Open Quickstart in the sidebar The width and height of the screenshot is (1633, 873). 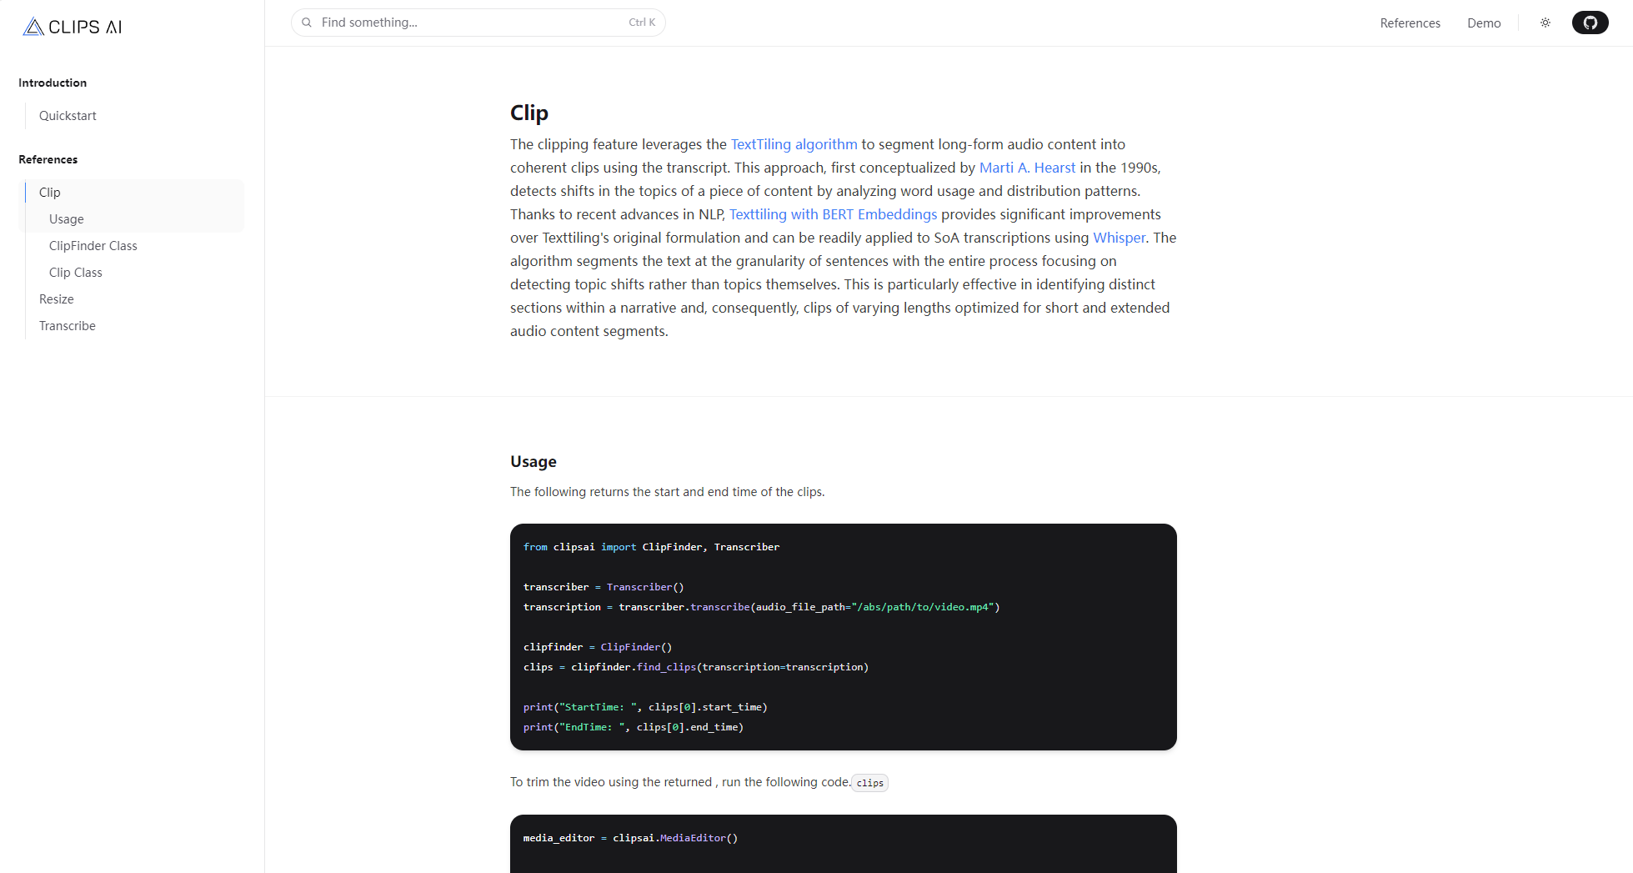coord(68,116)
